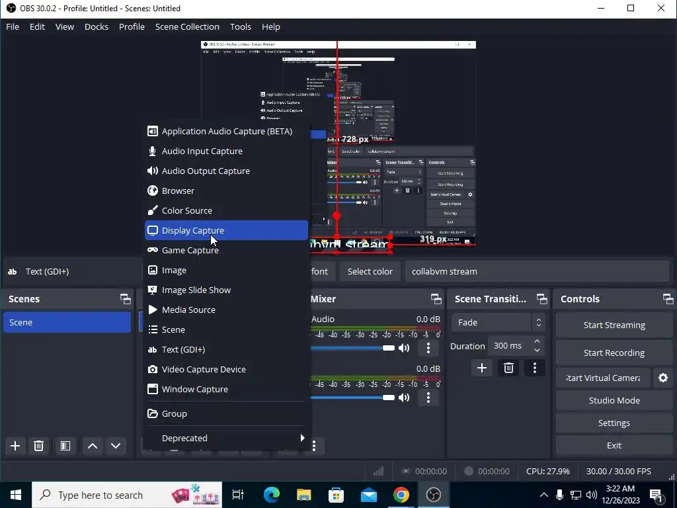Image resolution: width=677 pixels, height=508 pixels.
Task: Click Start Streaming
Action: click(x=614, y=325)
